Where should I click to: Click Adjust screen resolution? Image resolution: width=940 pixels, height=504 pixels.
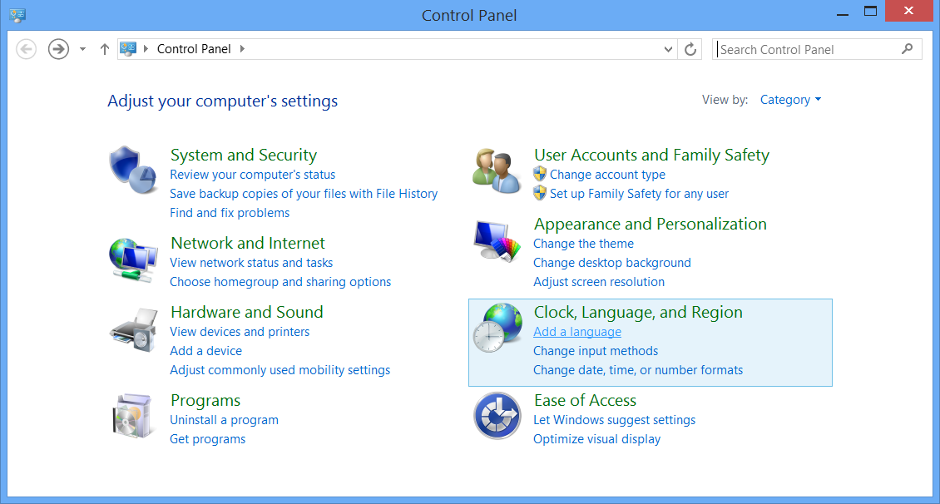click(599, 282)
